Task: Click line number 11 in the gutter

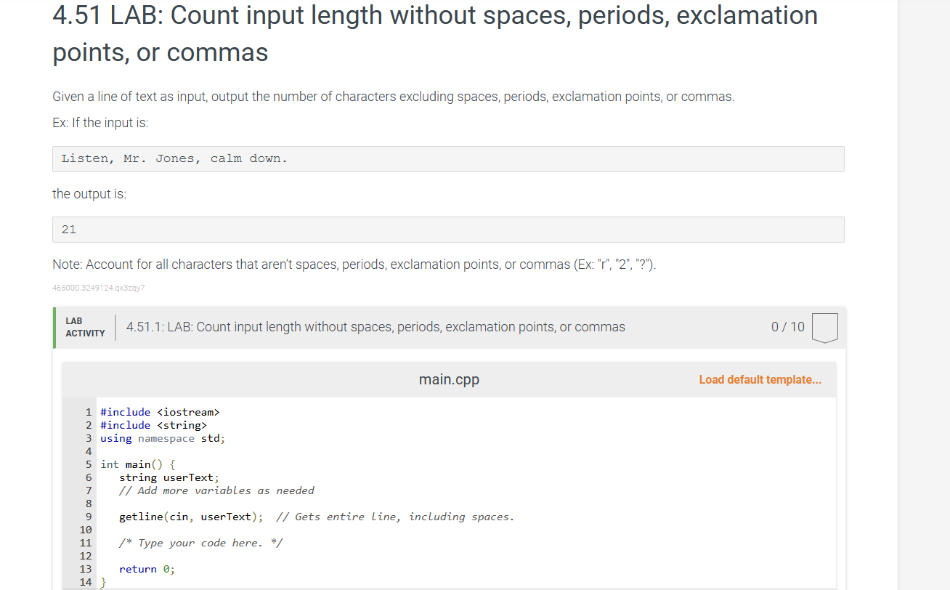Action: pos(86,543)
